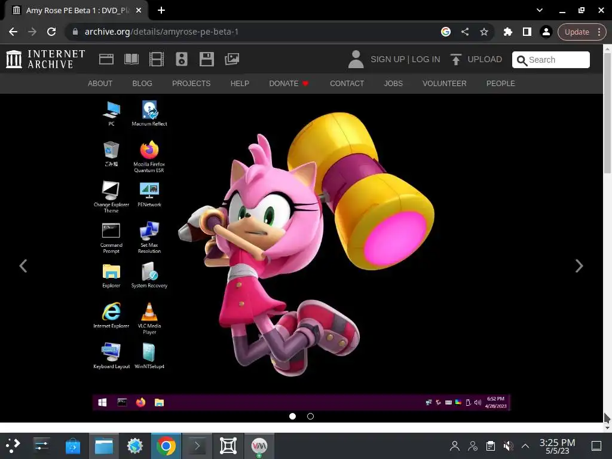Click the SIGN UP link
Viewport: 612px width, 459px height.
[387, 59]
